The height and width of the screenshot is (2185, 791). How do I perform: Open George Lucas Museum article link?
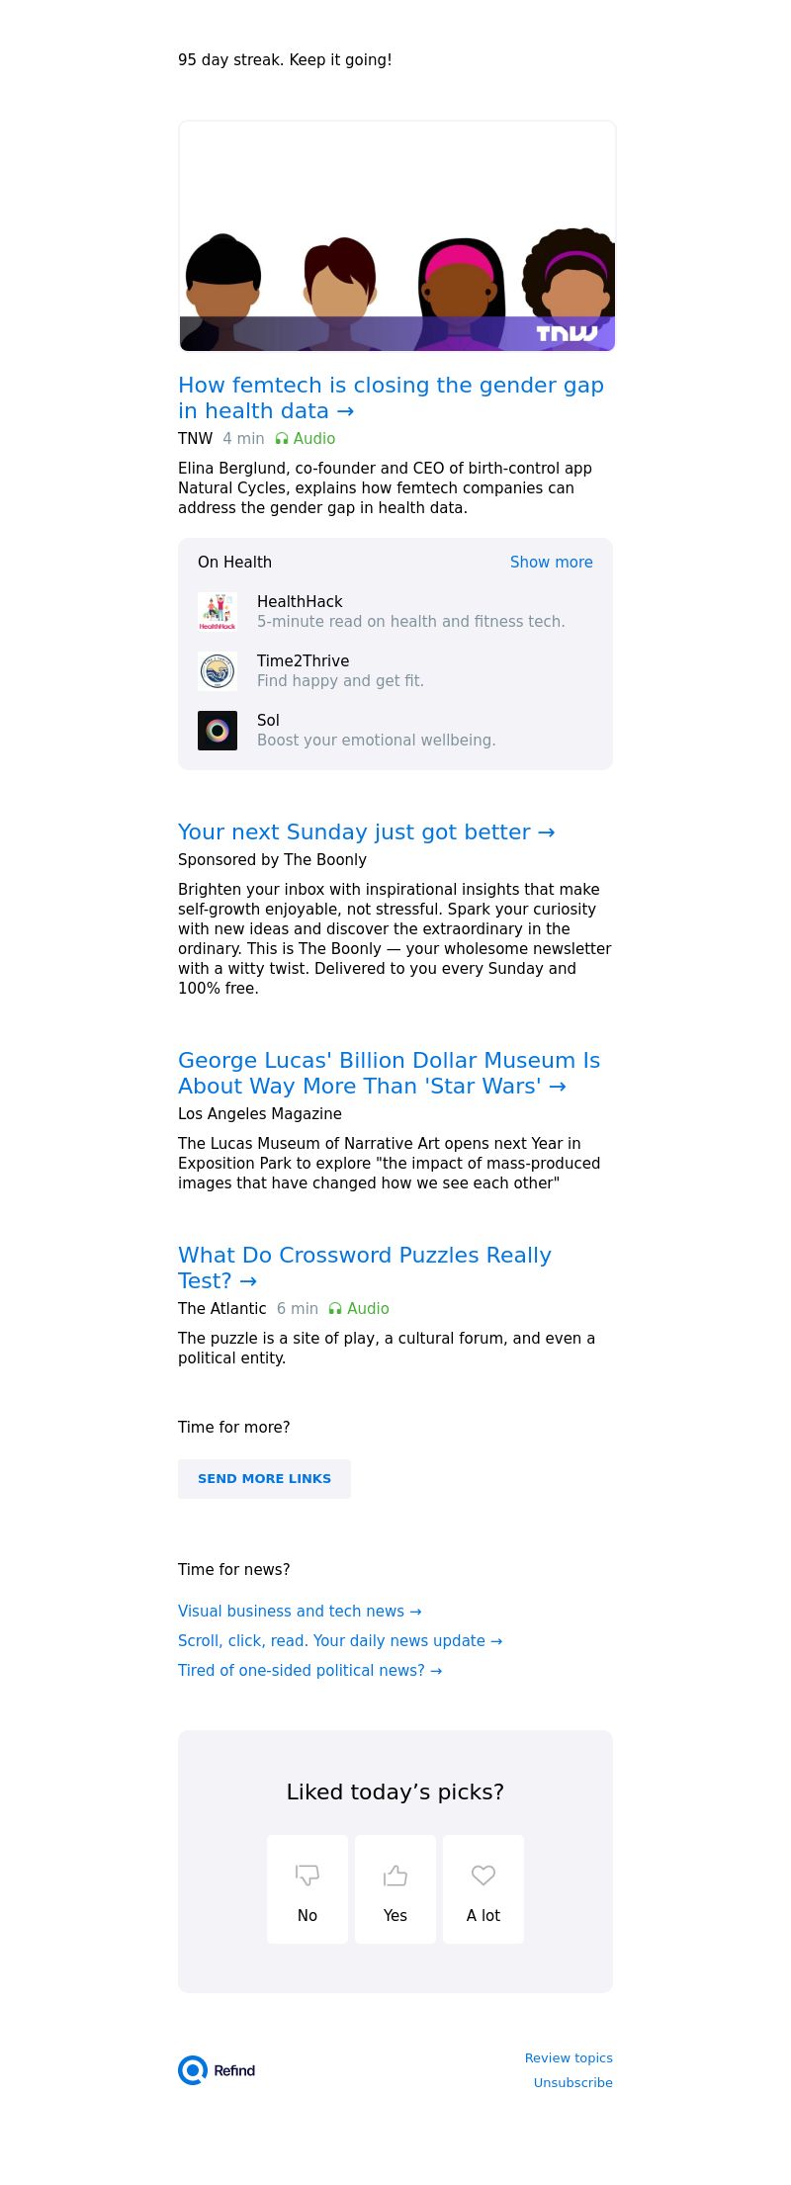tap(389, 1073)
